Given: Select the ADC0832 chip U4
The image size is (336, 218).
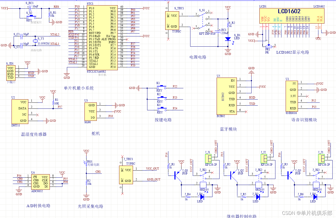Looking at the screenshot, I should pyautogui.click(x=40, y=181).
